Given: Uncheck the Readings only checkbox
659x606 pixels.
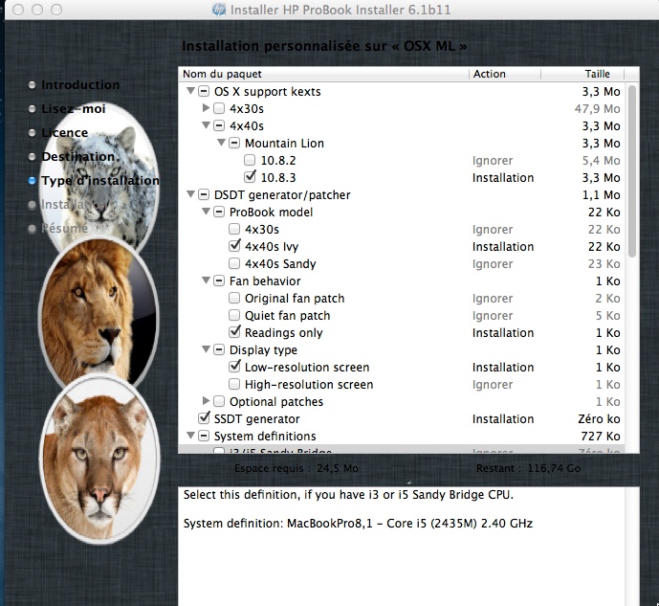Looking at the screenshot, I should [234, 332].
